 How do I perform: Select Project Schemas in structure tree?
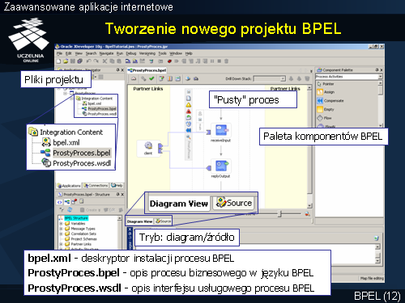81,239
